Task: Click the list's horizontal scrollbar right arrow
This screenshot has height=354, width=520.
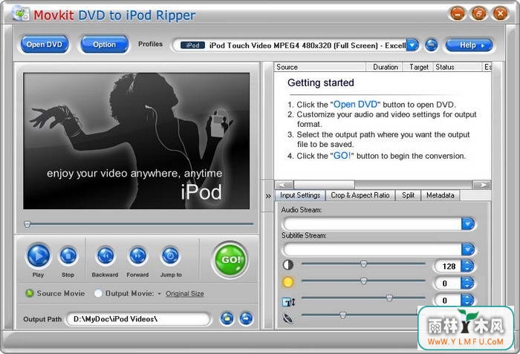Action: tap(482, 185)
